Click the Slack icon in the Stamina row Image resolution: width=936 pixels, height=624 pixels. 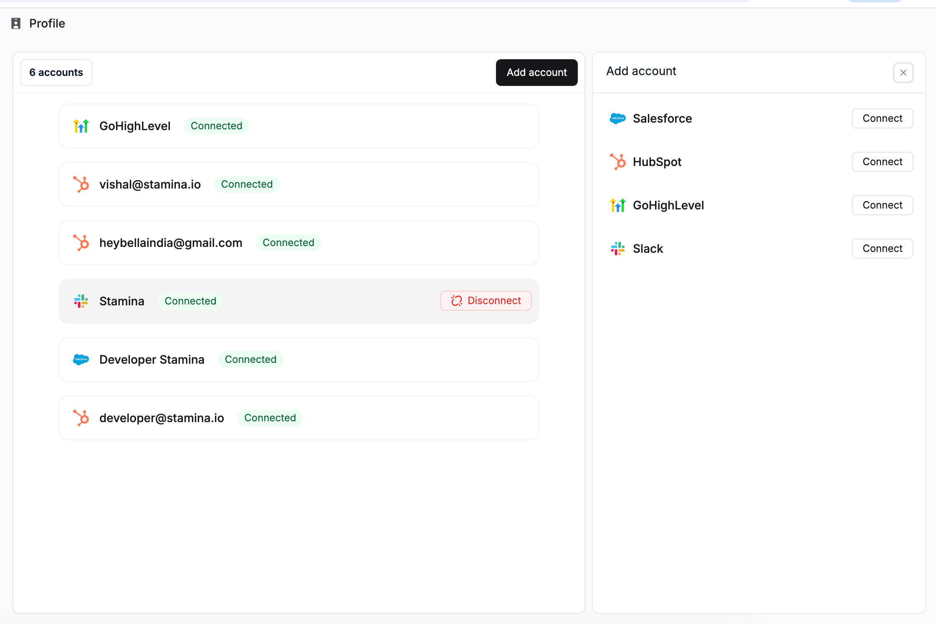(81, 301)
